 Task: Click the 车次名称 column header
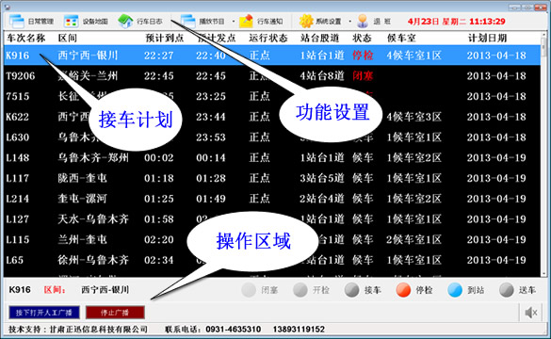pyautogui.click(x=25, y=38)
